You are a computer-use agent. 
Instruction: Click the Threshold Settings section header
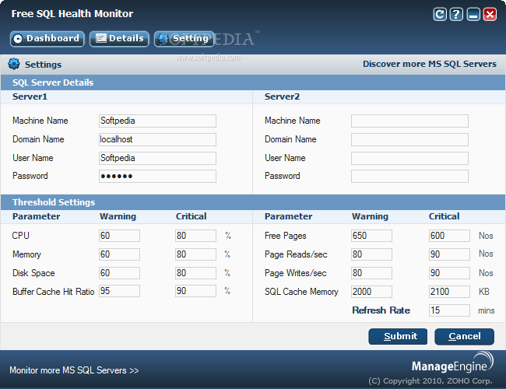click(x=54, y=202)
